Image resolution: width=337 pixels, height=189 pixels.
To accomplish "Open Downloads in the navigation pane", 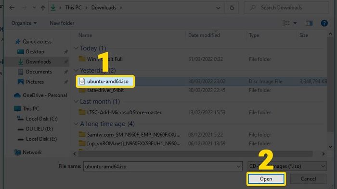I will [x=39, y=62].
